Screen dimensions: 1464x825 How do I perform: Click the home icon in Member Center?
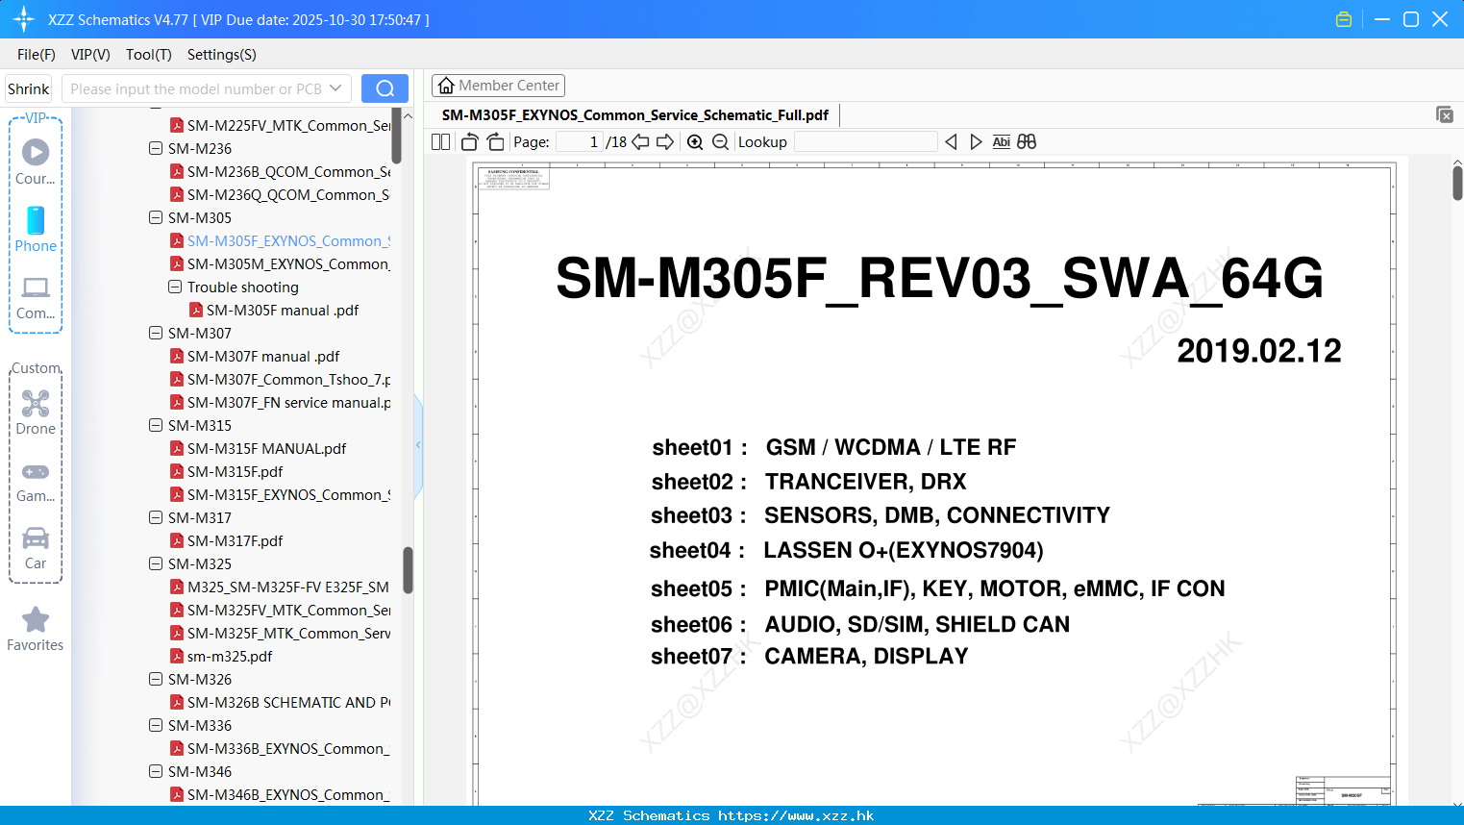446,86
